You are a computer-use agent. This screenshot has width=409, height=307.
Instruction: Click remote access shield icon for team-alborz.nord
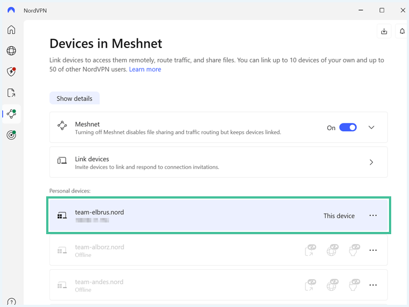[x=354, y=250]
